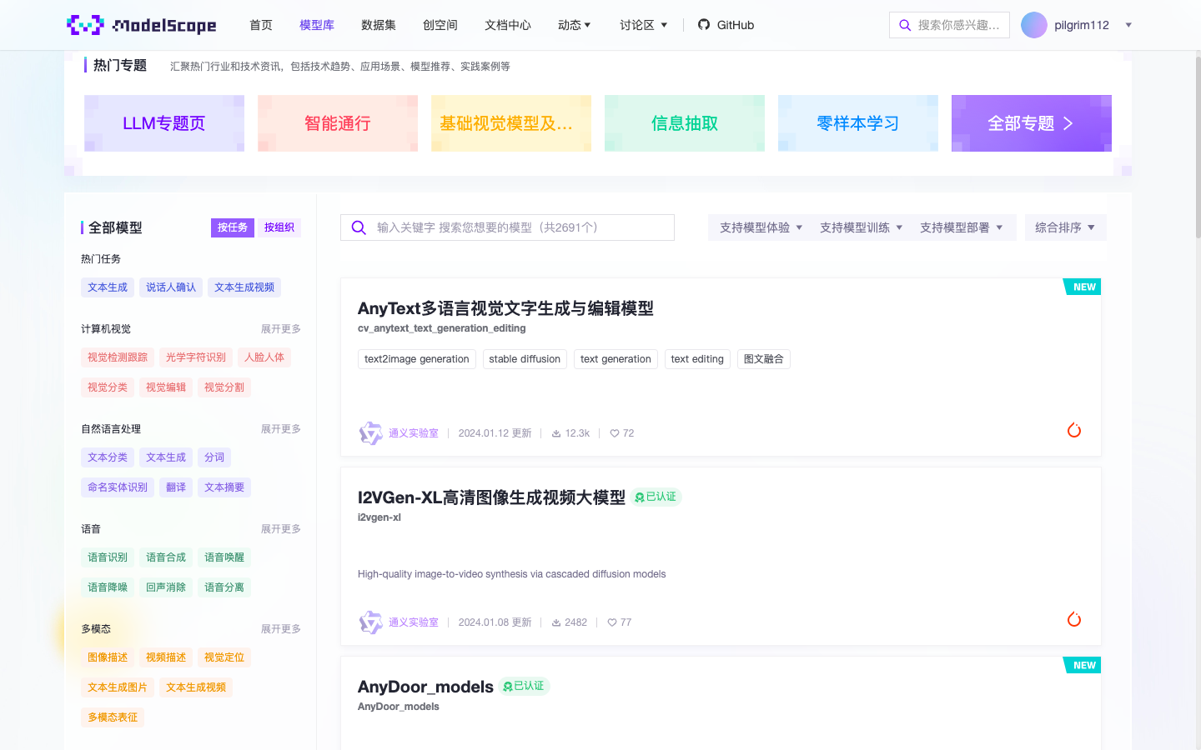The width and height of the screenshot is (1201, 750).
Task: Switch model filtering to 按组织 mode
Action: (279, 227)
